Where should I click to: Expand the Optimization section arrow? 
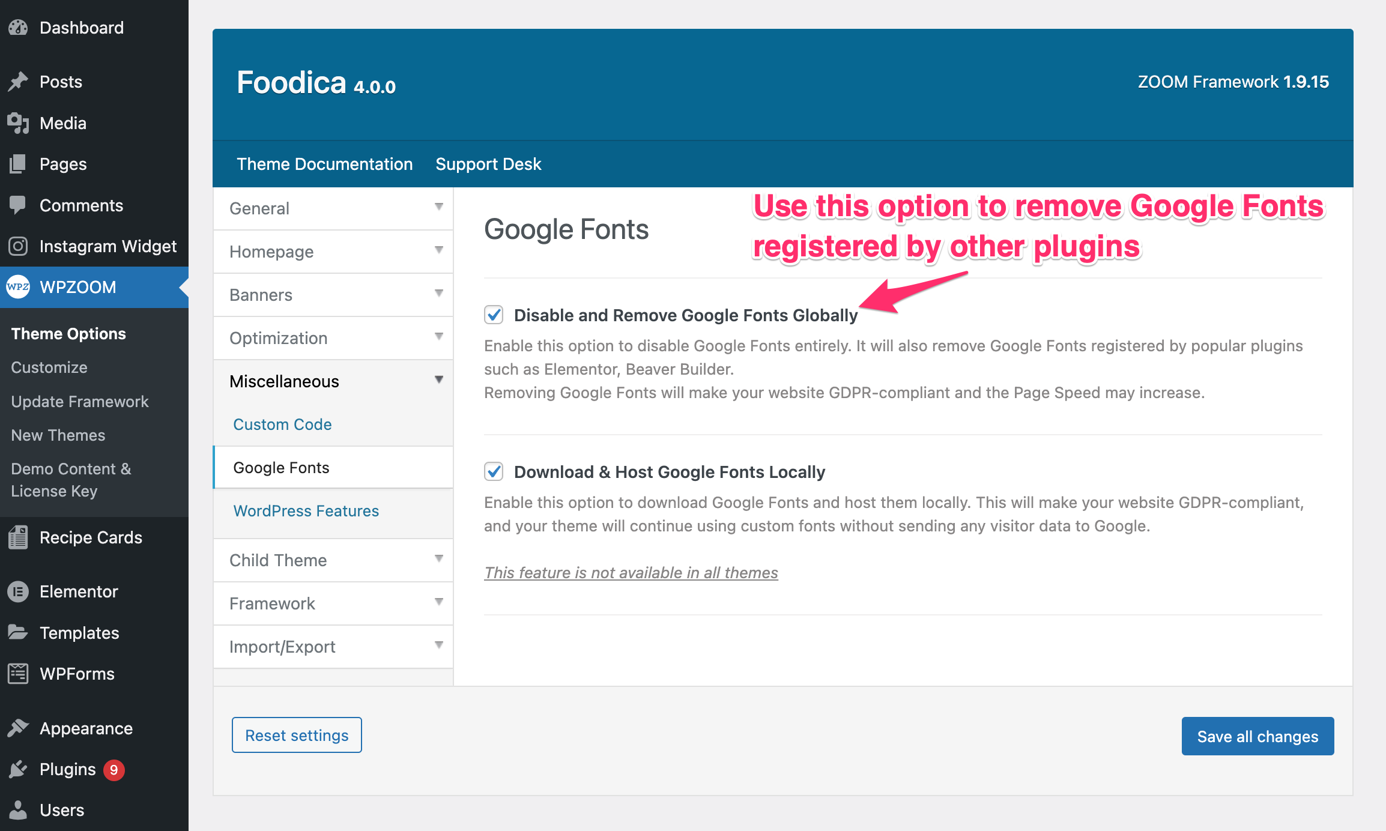pos(439,336)
